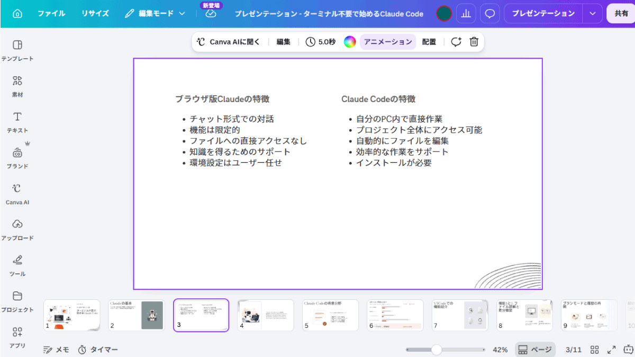The image size is (635, 357).
Task: Select the ブラウザ版Claudeの特徴 heading
Action: pyautogui.click(x=223, y=99)
